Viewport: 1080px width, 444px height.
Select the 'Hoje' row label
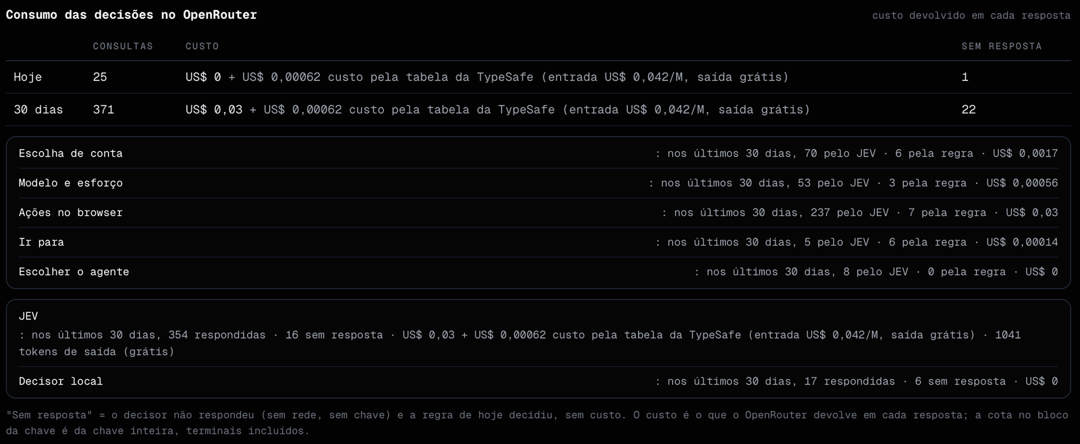click(x=28, y=77)
